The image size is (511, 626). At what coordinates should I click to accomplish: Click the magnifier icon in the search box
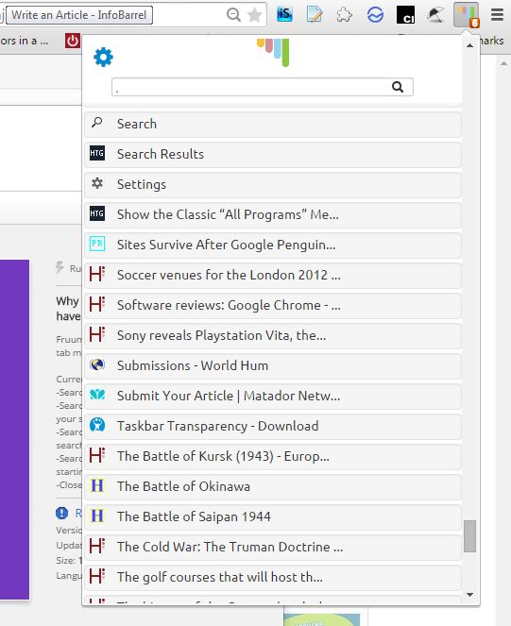point(398,87)
